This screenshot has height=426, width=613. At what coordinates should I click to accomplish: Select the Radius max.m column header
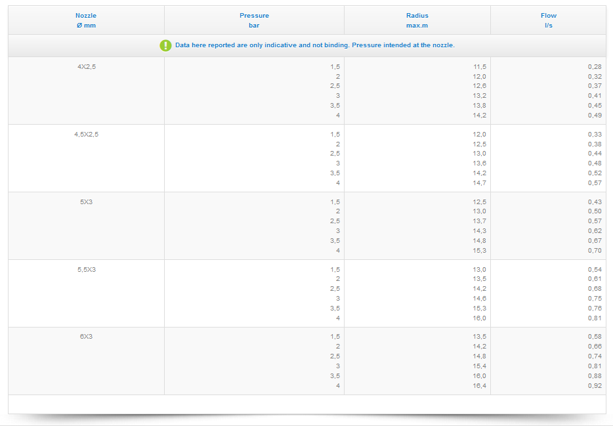click(417, 20)
